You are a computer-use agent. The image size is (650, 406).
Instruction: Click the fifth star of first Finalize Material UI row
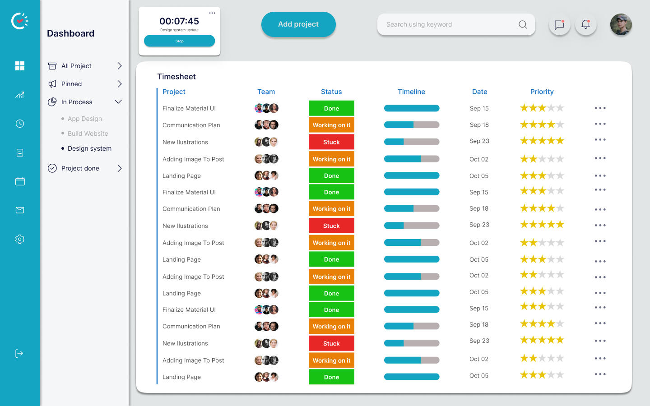(560, 108)
